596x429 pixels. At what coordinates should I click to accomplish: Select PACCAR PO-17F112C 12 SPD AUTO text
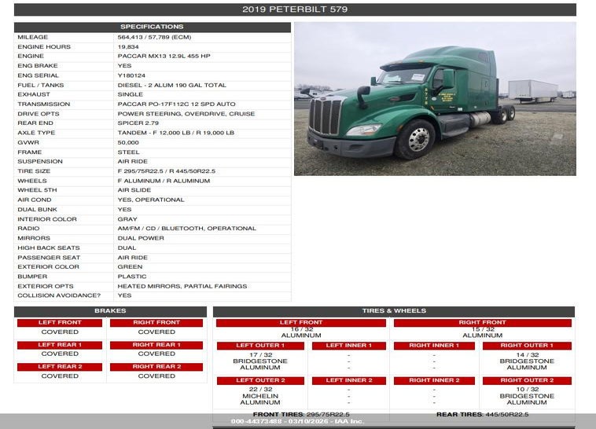pyautogui.click(x=176, y=104)
